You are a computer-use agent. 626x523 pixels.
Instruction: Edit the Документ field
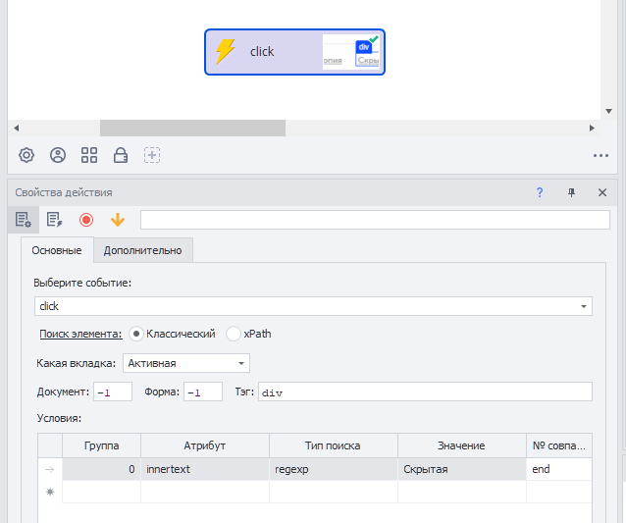tap(113, 392)
